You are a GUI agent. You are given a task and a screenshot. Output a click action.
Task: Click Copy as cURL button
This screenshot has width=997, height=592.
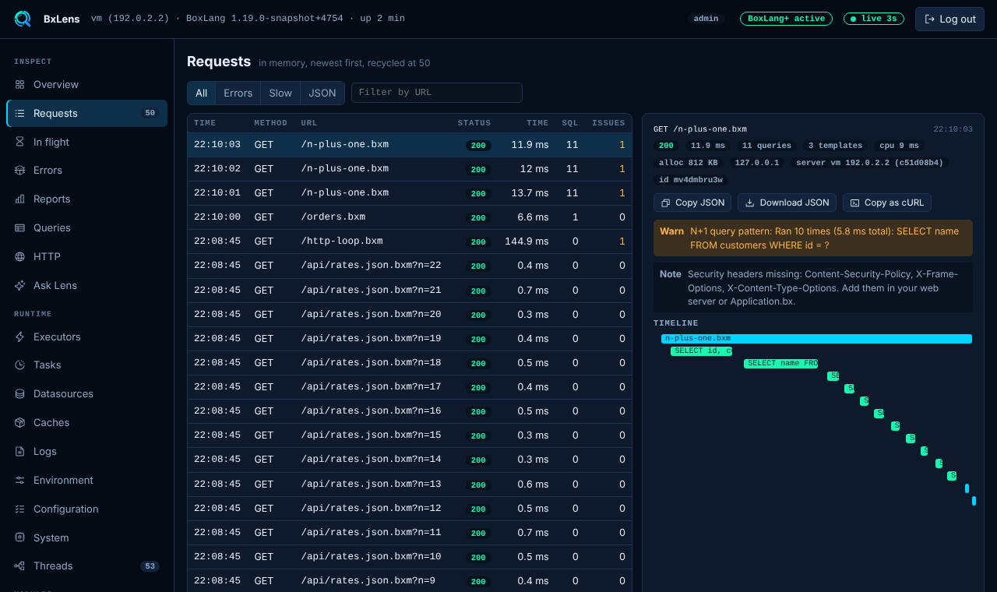coord(886,203)
